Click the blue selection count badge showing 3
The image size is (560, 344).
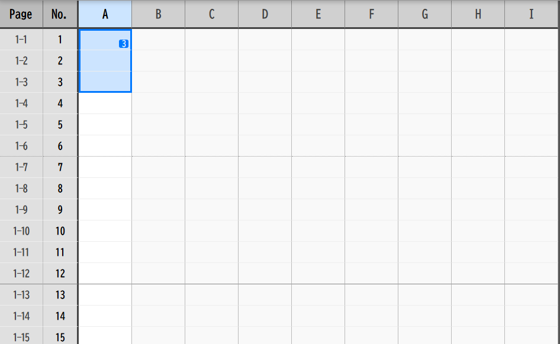(x=123, y=44)
